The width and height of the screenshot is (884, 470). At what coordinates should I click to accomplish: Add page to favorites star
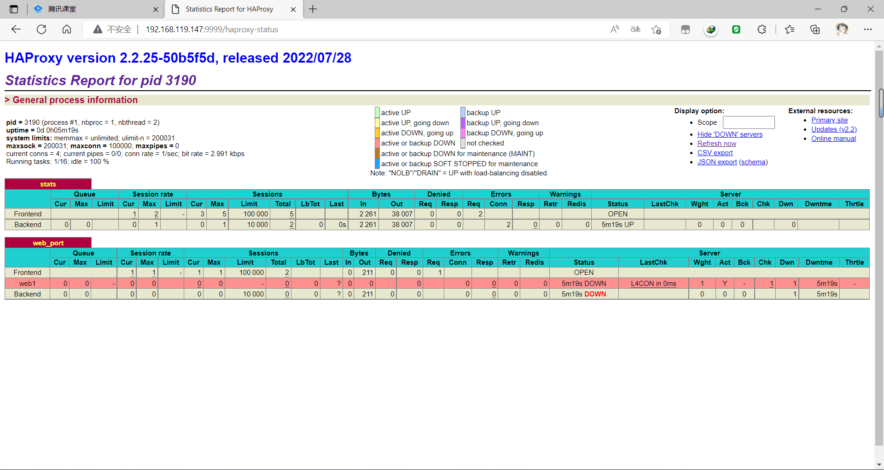pos(656,29)
